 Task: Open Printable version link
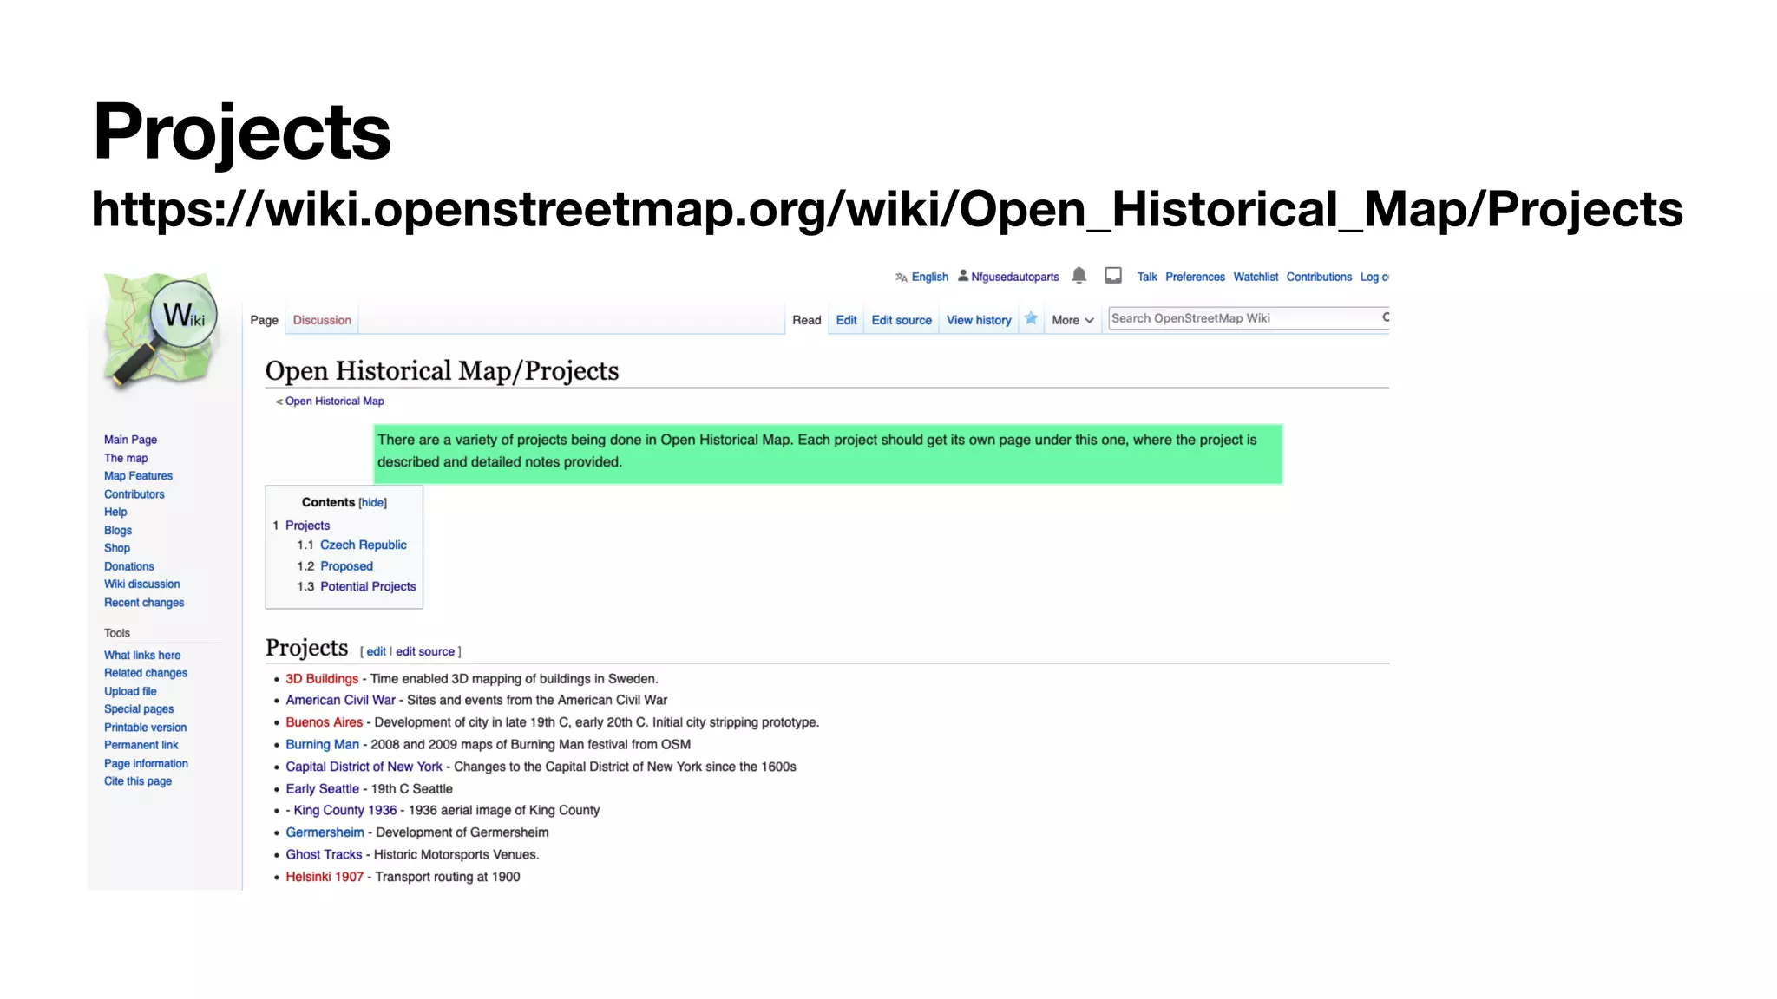(x=145, y=728)
